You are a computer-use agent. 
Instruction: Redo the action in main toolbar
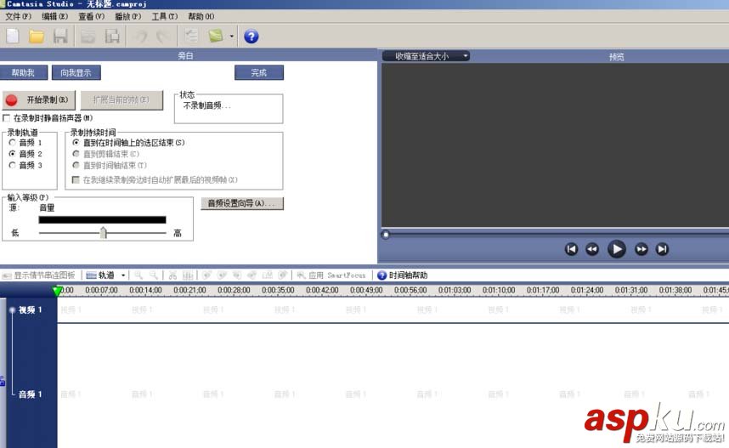(163, 36)
